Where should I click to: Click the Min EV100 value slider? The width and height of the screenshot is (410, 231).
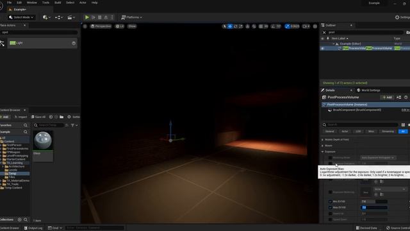coord(374,201)
